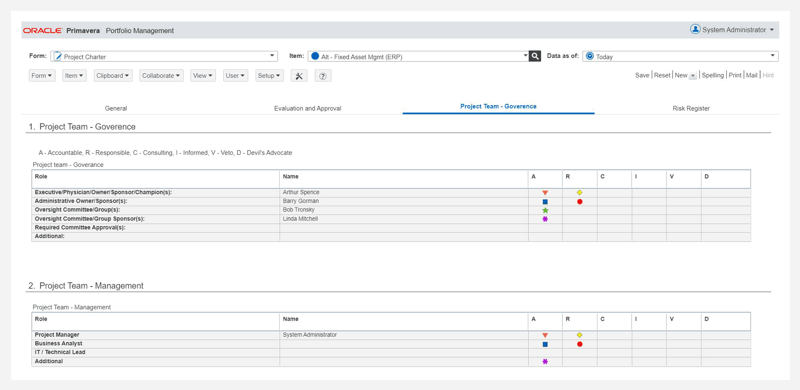Viewport: 800px width, 390px height.
Task: Click the help question mark icon
Action: (323, 76)
